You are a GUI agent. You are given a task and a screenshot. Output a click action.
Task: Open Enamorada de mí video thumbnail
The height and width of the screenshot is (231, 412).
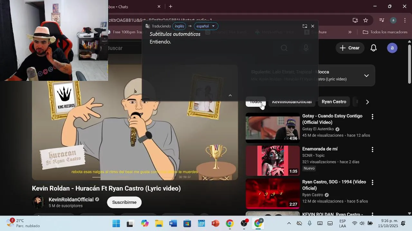273,161
